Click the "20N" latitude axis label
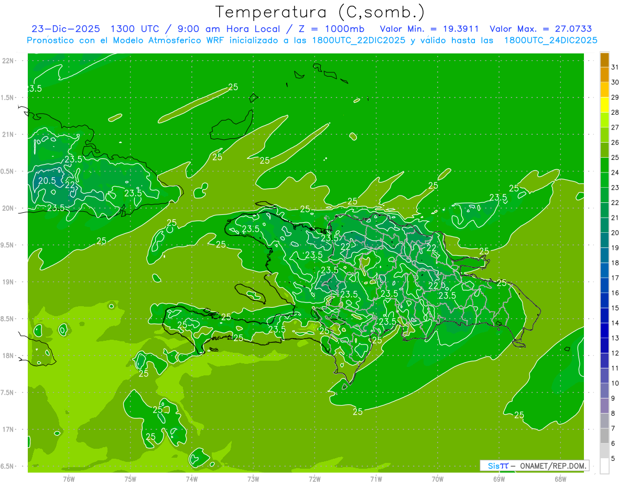 (x=8, y=208)
